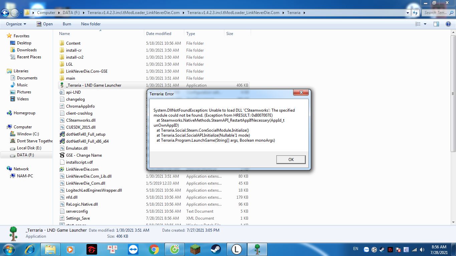Select DATA (F:) drive in navigation pane
456x256 pixels.
(x=25, y=155)
